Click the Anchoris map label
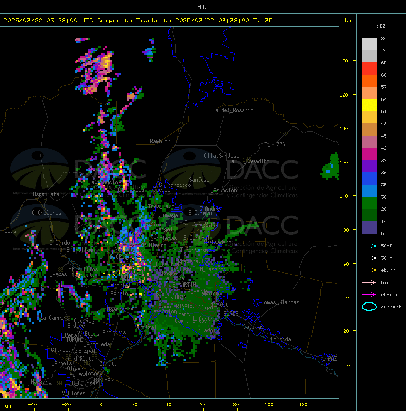The image size is (406, 411). point(114,332)
